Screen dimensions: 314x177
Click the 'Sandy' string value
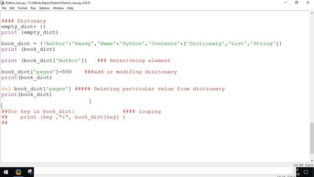(x=83, y=44)
